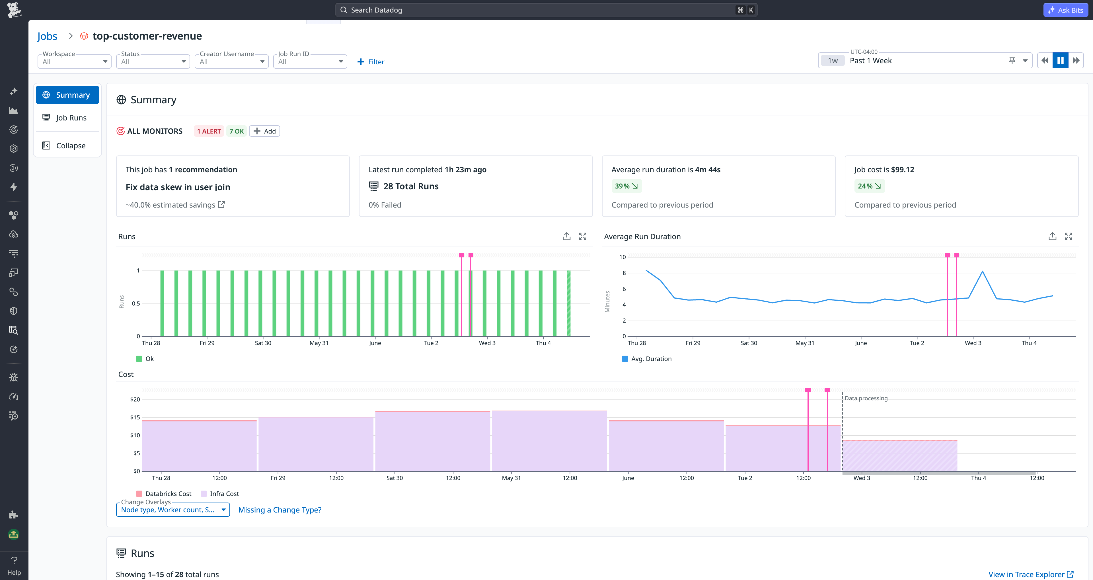Viewport: 1093px width, 580px height.
Task: Open Integrations puzzle piece icon
Action: tap(14, 515)
